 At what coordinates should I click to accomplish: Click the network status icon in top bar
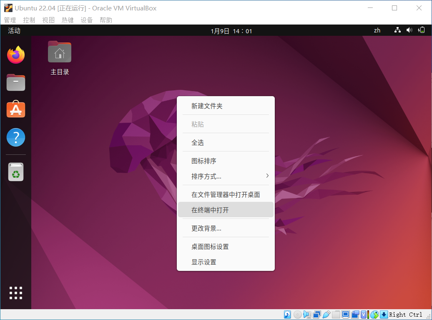(x=397, y=30)
